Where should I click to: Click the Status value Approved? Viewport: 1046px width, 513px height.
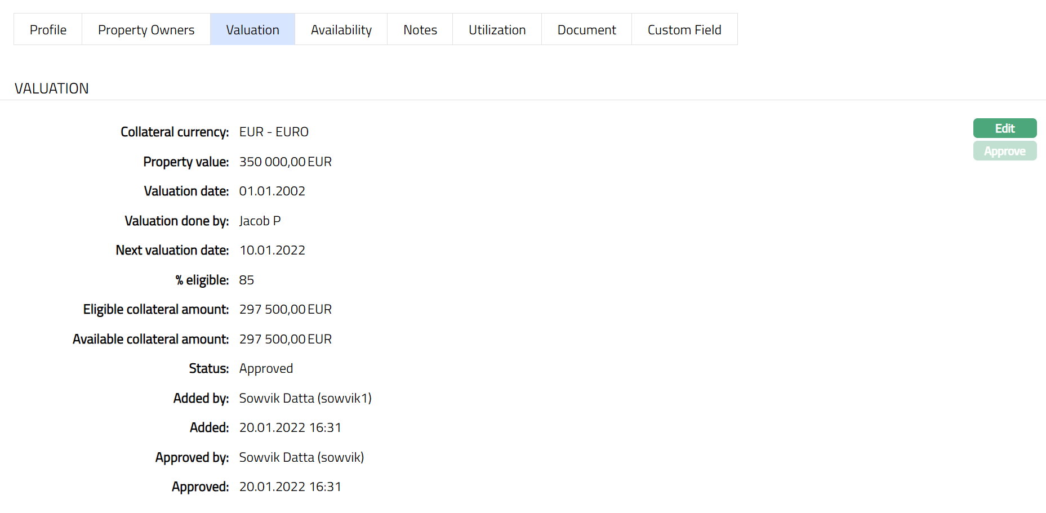[x=266, y=368]
